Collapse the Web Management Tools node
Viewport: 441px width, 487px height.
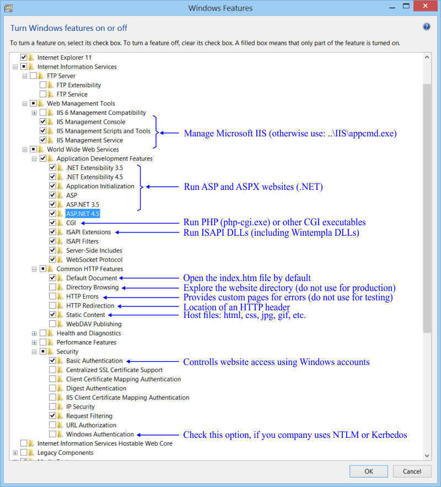point(25,104)
